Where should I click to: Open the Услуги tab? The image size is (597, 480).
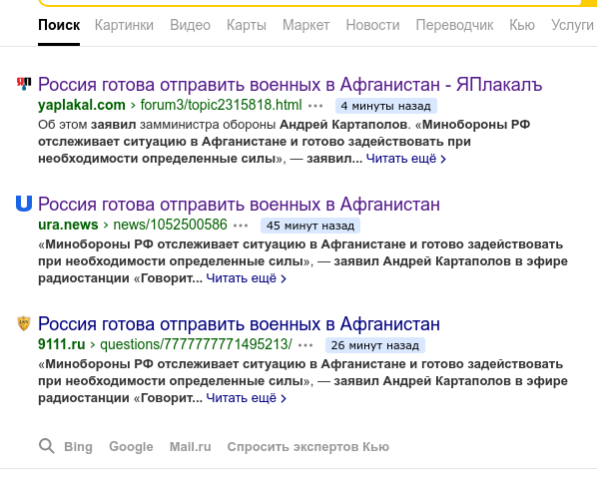[x=572, y=25]
